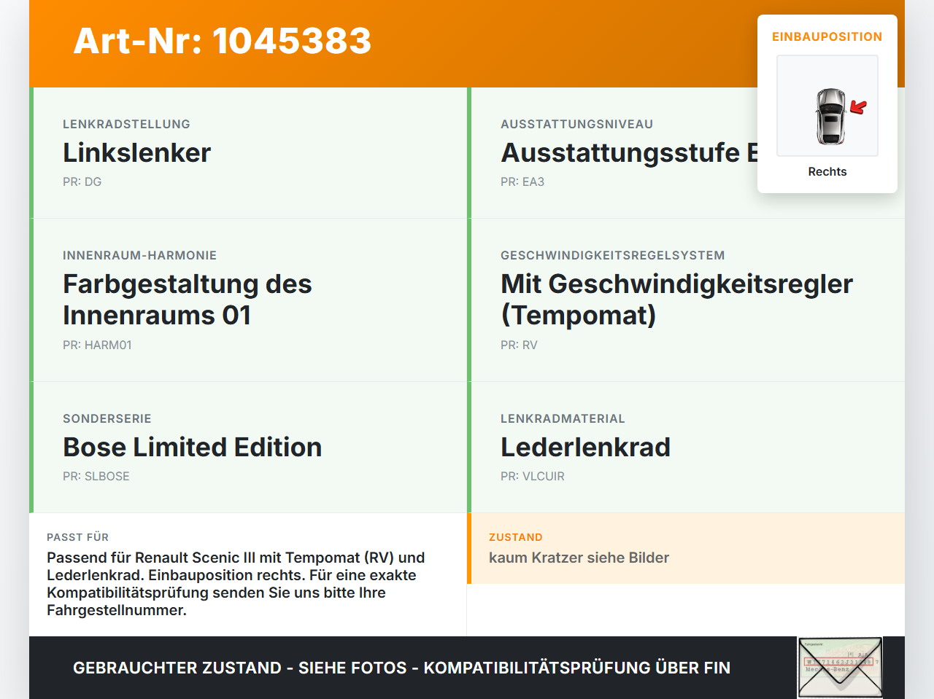Click the 'Lederlenkrad' value
The width and height of the screenshot is (934, 699).
coord(585,448)
